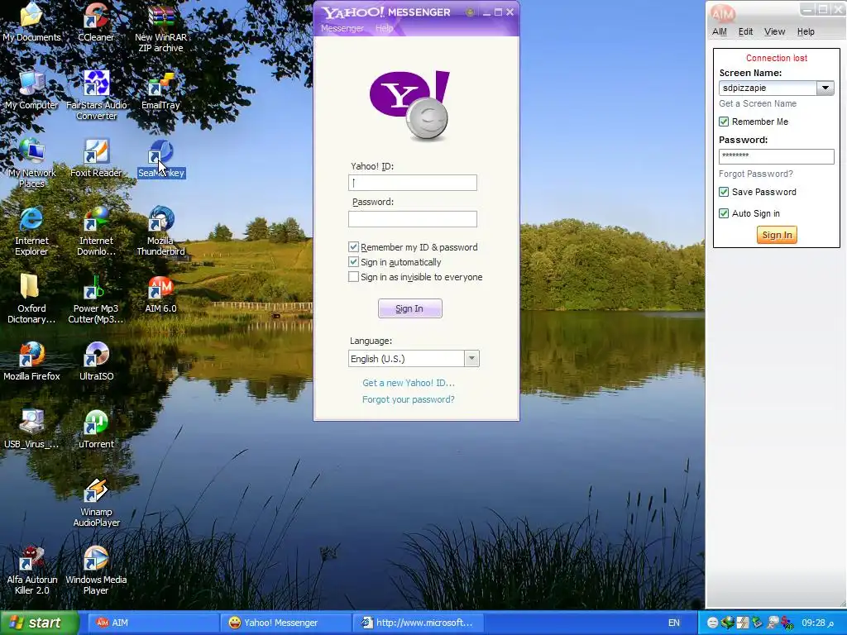Toggle Remember my ID & password checkbox
847x635 pixels.
click(x=353, y=246)
